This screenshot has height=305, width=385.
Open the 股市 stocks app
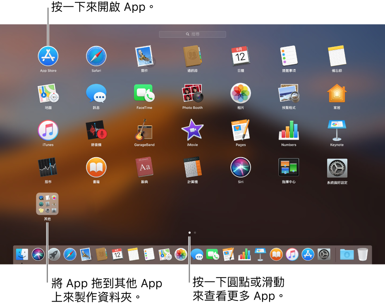point(48,167)
